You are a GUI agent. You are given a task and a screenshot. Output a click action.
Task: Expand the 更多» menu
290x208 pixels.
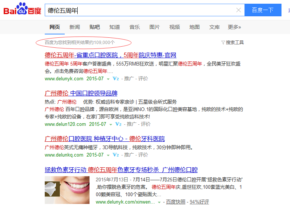pos(235,27)
